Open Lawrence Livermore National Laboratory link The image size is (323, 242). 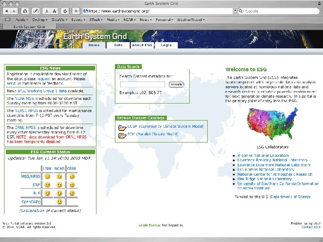click(x=274, y=165)
